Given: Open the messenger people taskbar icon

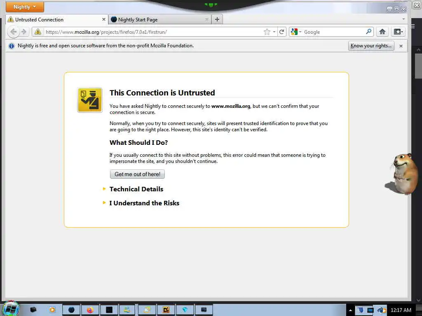Looking at the screenshot, I should [x=127, y=310].
